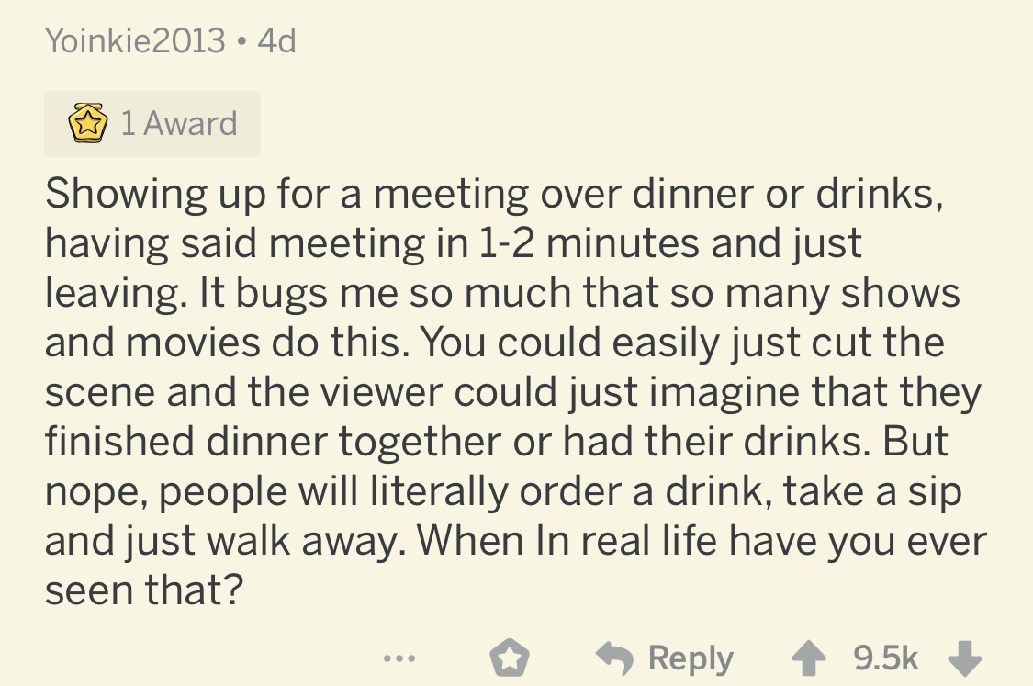The width and height of the screenshot is (1033, 686).
Task: Click the reply arrow icon
Action: (614, 657)
